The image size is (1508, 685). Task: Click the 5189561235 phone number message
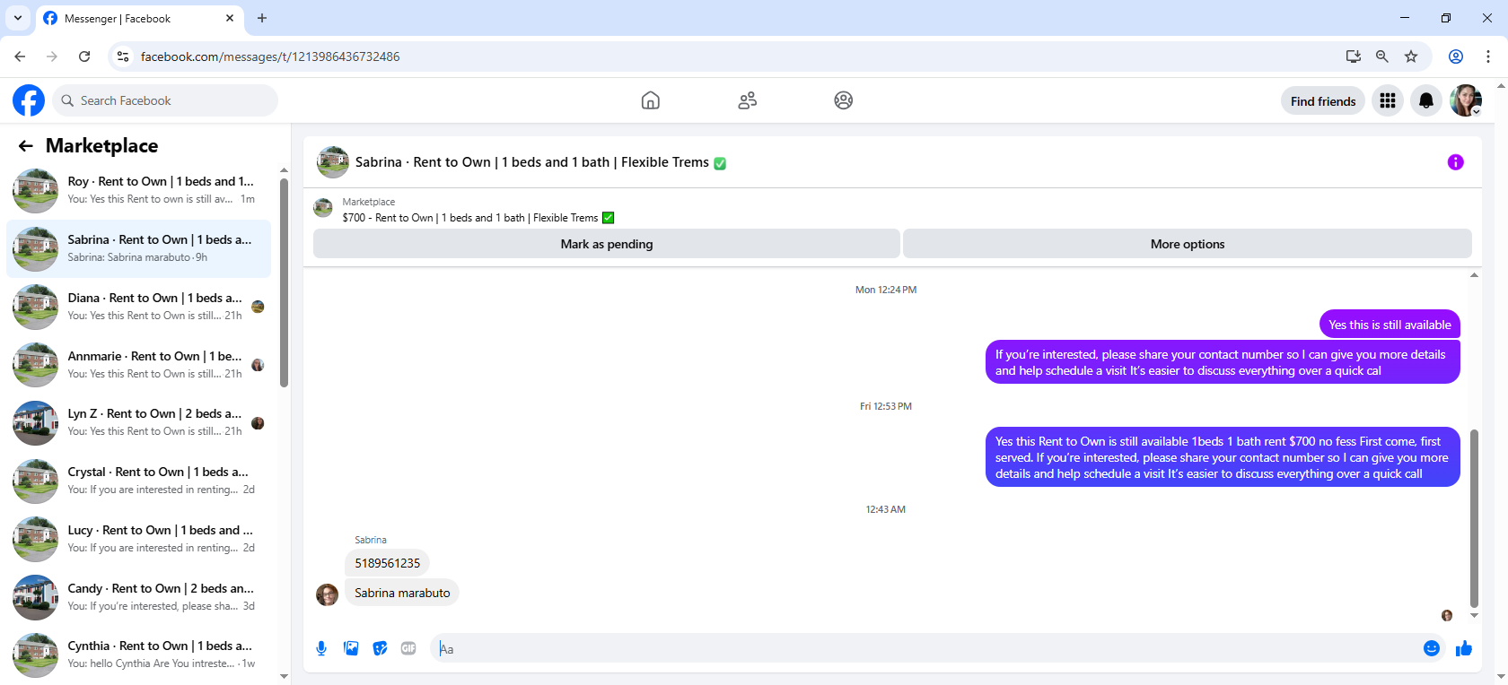point(387,563)
